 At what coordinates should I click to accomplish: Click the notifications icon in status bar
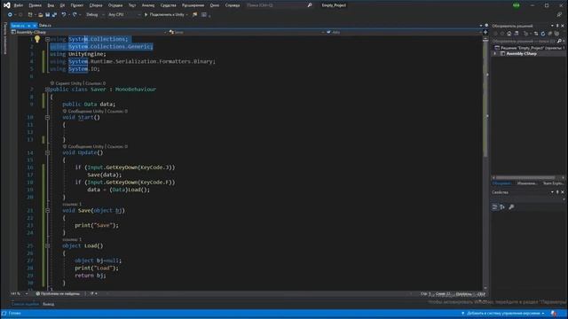point(554,313)
